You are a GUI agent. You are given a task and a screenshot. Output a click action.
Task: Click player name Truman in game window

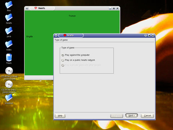[x=72, y=16]
